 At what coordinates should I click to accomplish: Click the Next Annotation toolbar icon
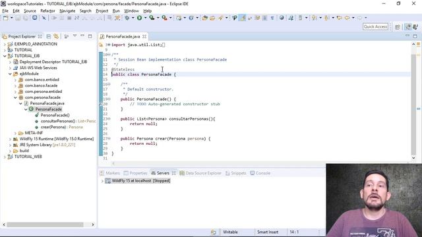pos(314,18)
